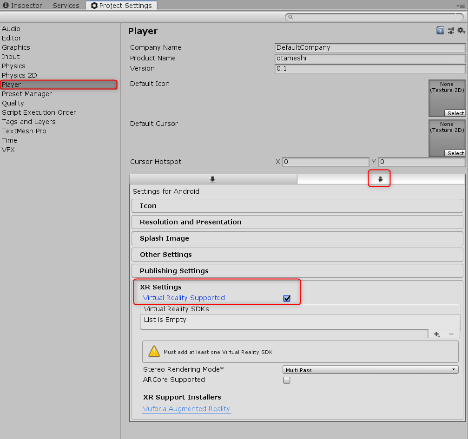Click Default Icon texture thumbnail

point(447,98)
